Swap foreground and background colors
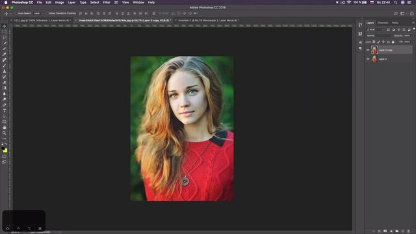This screenshot has height=234, width=416. (x=6, y=144)
